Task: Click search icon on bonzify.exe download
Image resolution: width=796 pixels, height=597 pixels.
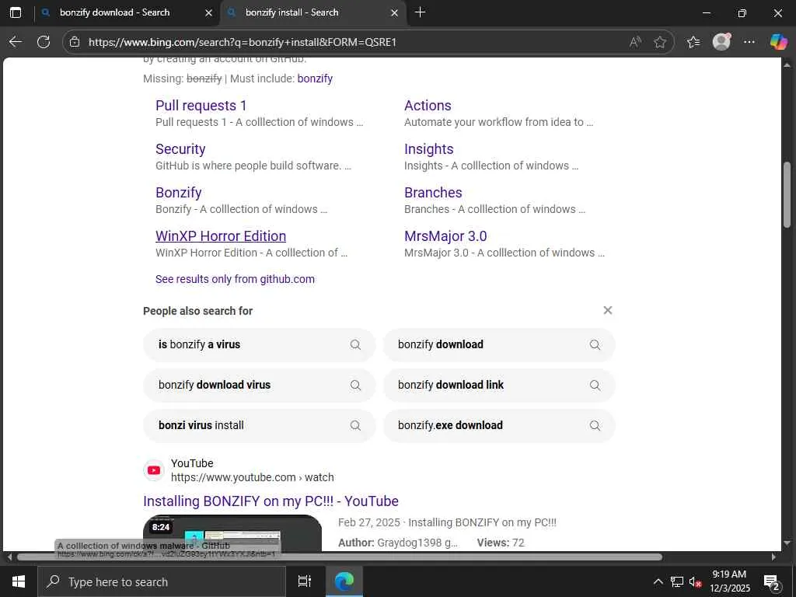Action: point(595,425)
